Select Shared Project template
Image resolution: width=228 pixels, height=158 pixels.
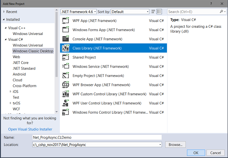[113, 57]
